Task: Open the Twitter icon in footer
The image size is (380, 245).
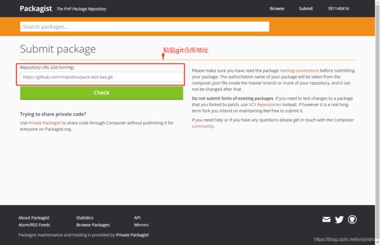Action: [339, 219]
